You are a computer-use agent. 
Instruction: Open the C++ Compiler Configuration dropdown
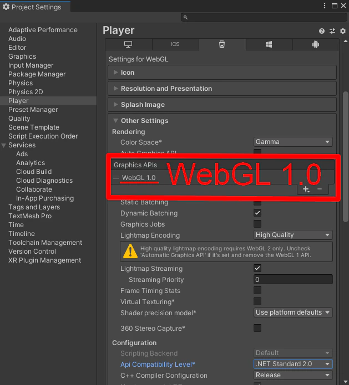click(293, 375)
